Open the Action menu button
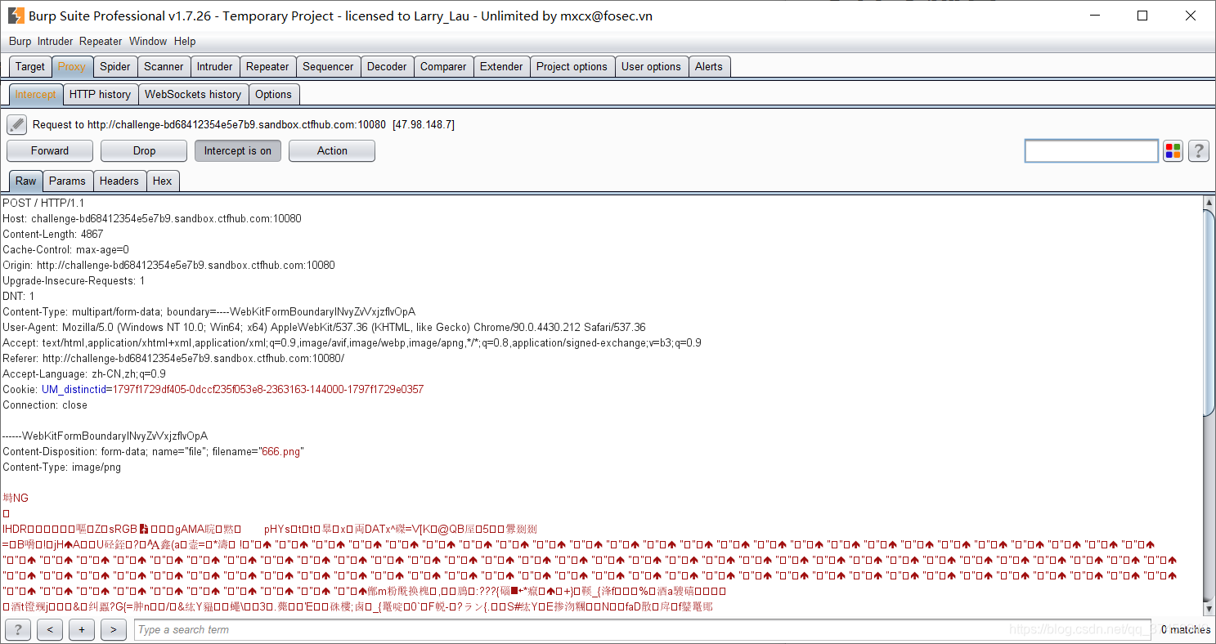The width and height of the screenshot is (1216, 644). (332, 150)
